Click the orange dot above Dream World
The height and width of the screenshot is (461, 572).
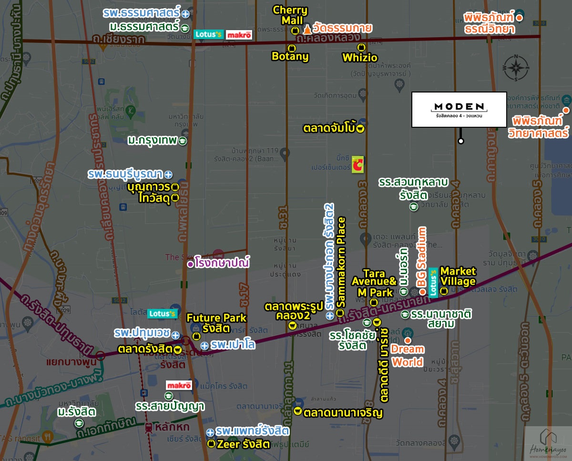408,340
